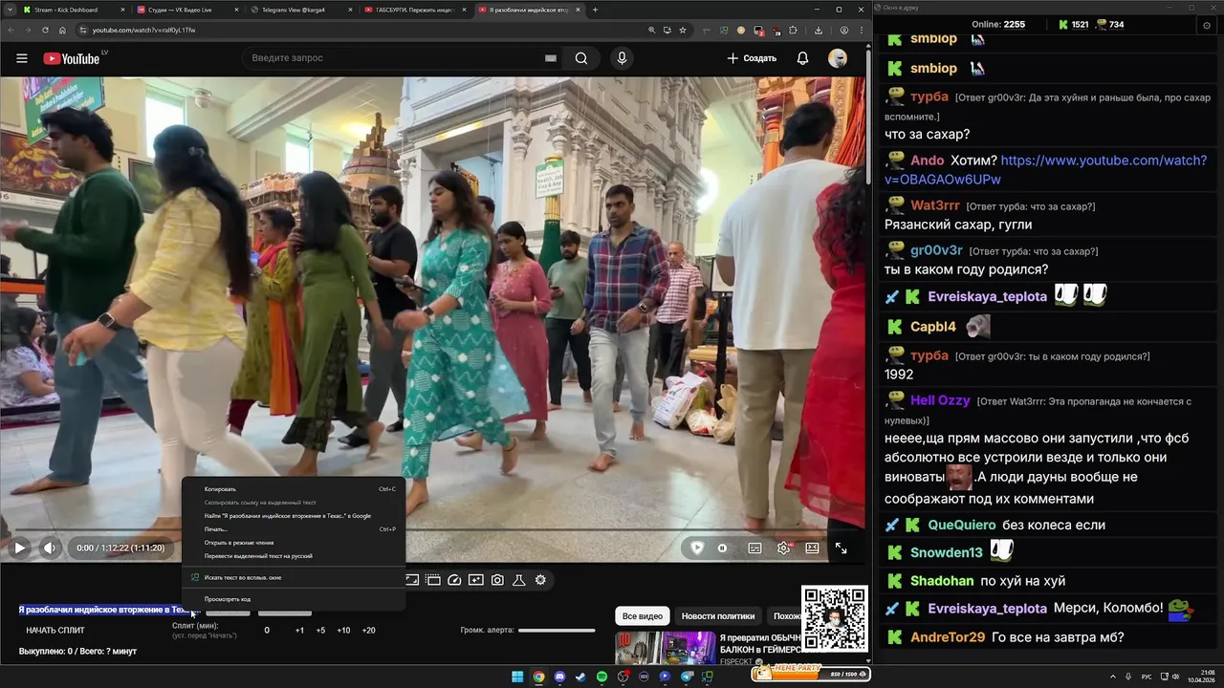Viewport: 1224px width, 688px height.
Task: Open the browser downloads icon
Action: tap(819, 31)
